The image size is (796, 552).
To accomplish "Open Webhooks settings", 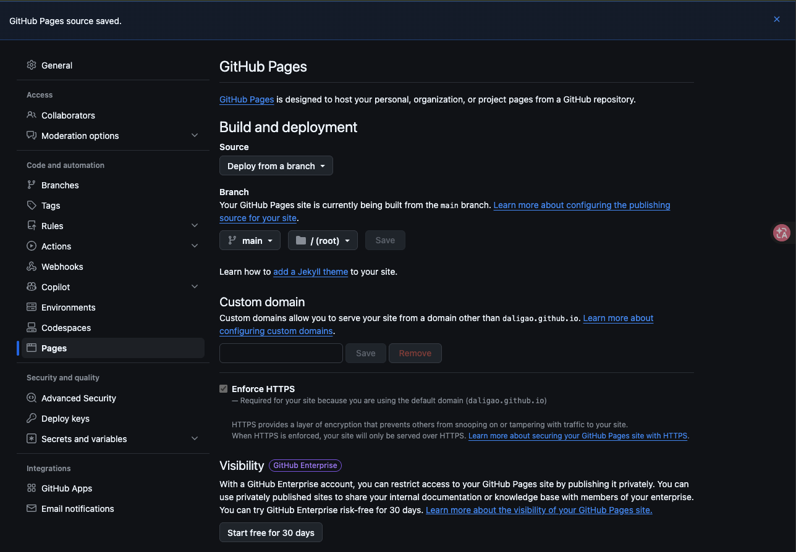I will (113, 266).
